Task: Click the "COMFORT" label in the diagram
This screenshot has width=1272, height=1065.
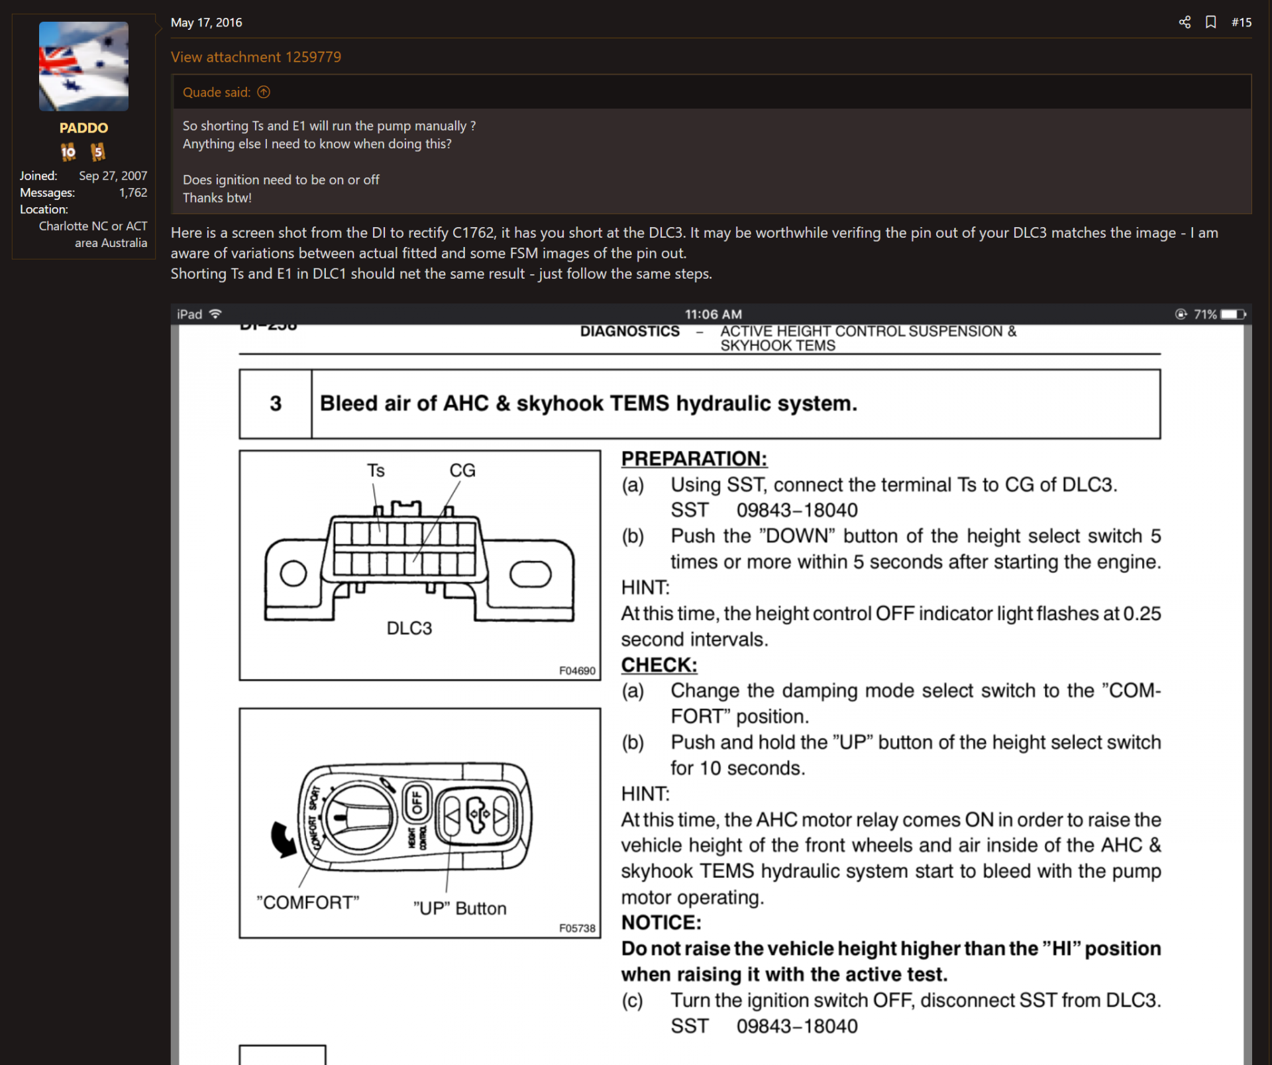Action: tap(308, 903)
